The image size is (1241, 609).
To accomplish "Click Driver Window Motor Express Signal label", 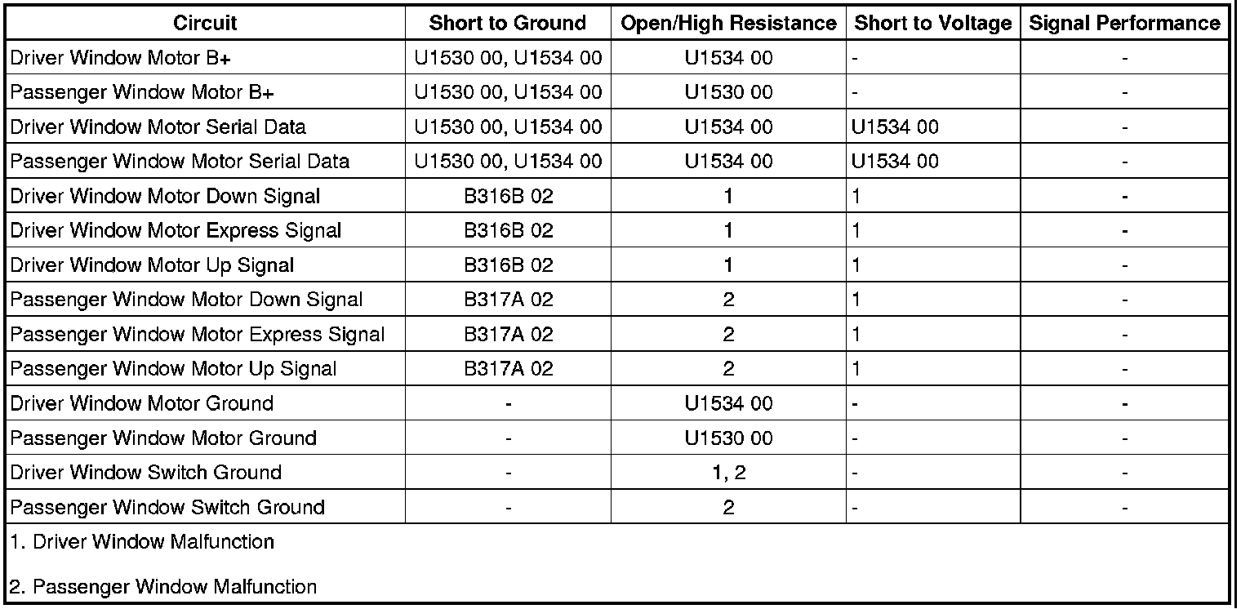I will (x=176, y=230).
